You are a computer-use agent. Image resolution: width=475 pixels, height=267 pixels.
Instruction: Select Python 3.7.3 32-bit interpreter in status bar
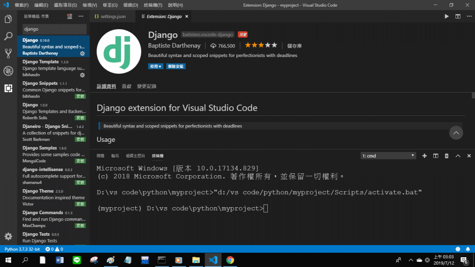(22, 249)
